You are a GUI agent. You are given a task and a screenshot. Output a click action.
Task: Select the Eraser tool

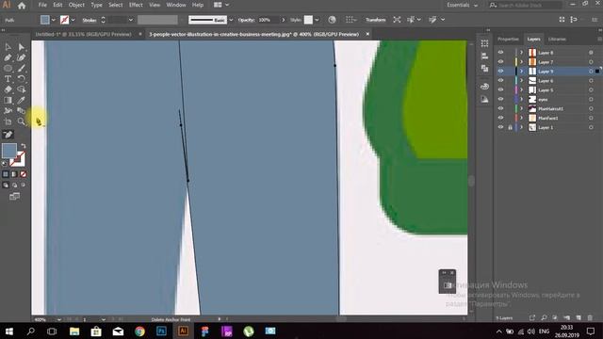coord(8,89)
